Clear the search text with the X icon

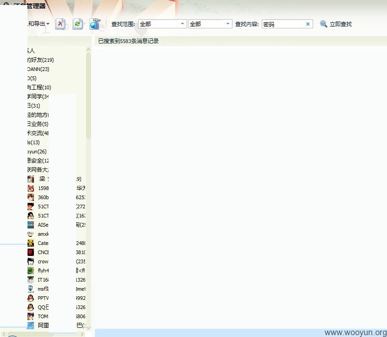click(x=308, y=24)
